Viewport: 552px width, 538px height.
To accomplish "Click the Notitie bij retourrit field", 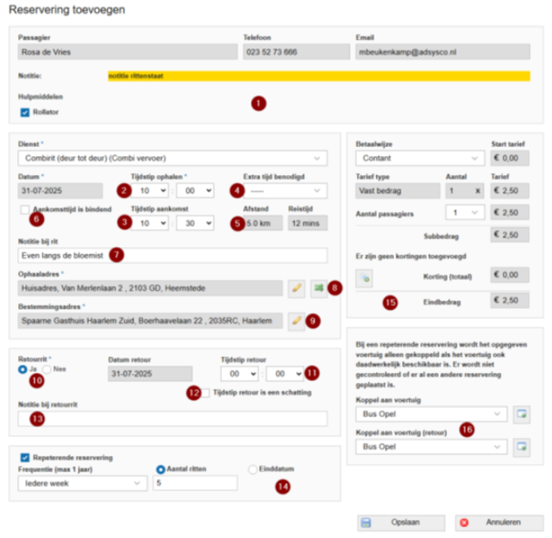I will point(173,419).
